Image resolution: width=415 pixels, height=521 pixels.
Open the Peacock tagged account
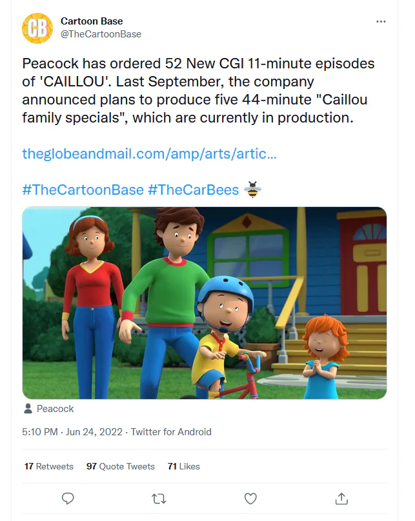(56, 409)
